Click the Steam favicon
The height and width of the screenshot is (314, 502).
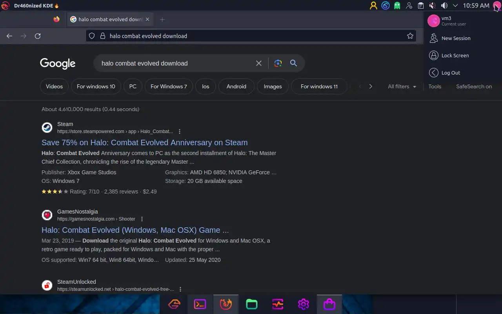click(47, 128)
